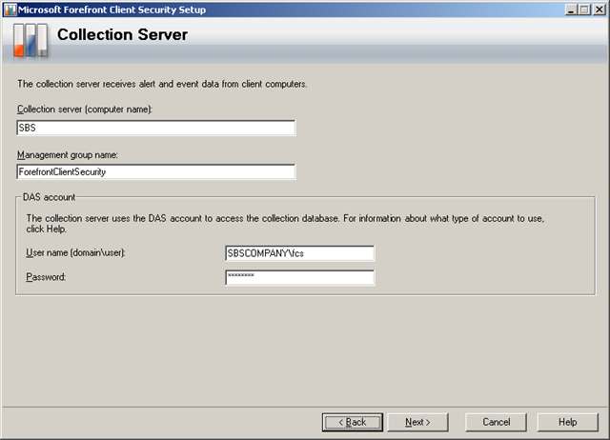Focus the Management group name field
The width and height of the screenshot is (610, 440).
tap(155, 171)
